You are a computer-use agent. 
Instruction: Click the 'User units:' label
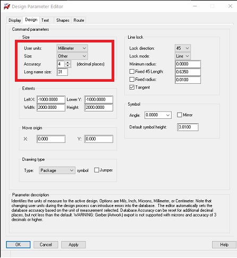point(33,48)
